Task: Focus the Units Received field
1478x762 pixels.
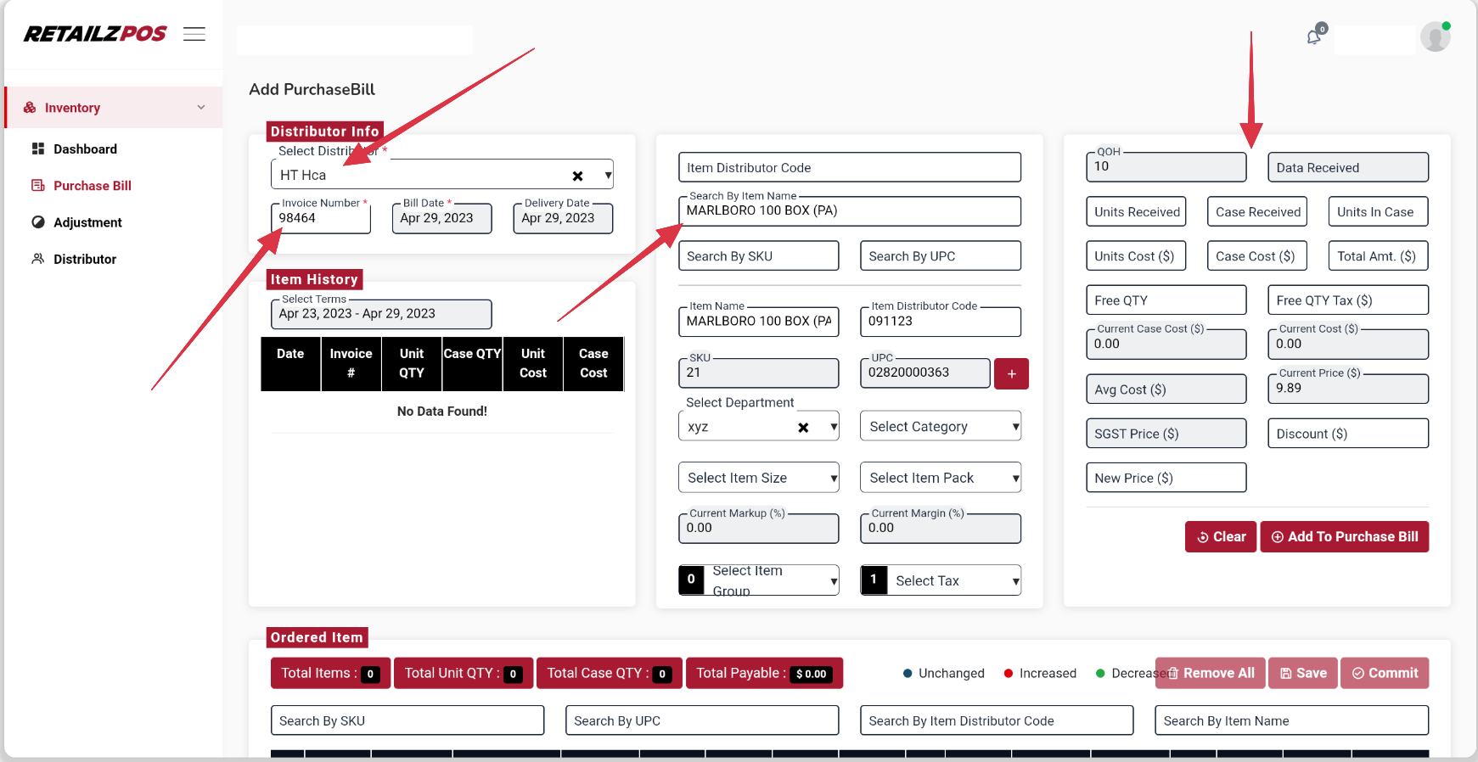Action: coord(1136,212)
